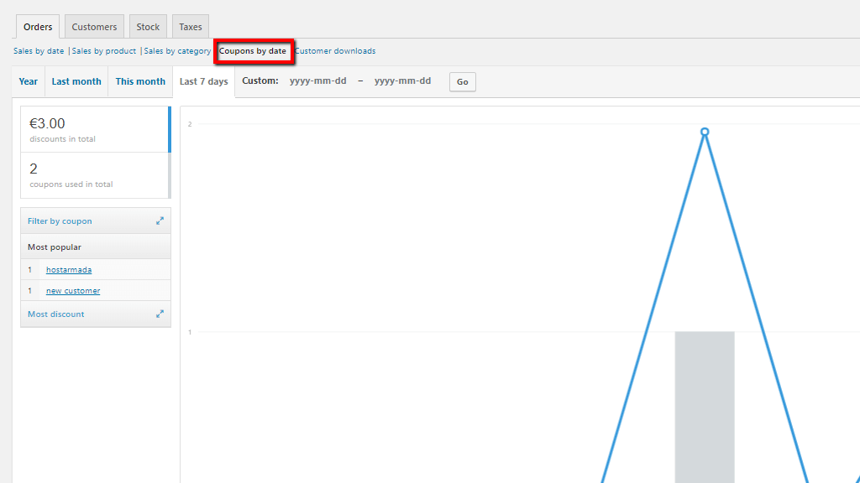Open the Stock reports tab

tap(148, 27)
